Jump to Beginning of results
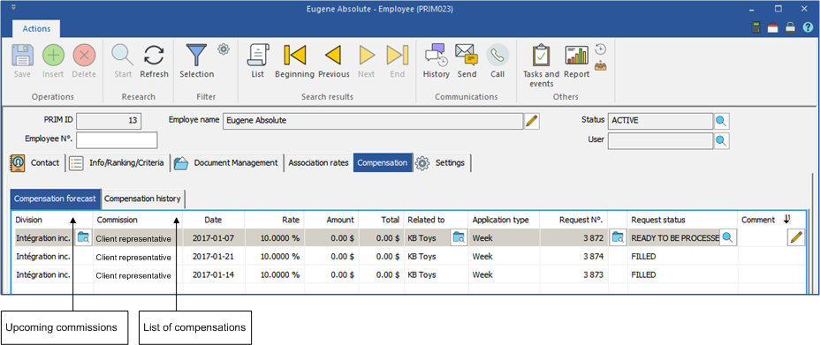Screen dimensions: 820x345 [294, 55]
